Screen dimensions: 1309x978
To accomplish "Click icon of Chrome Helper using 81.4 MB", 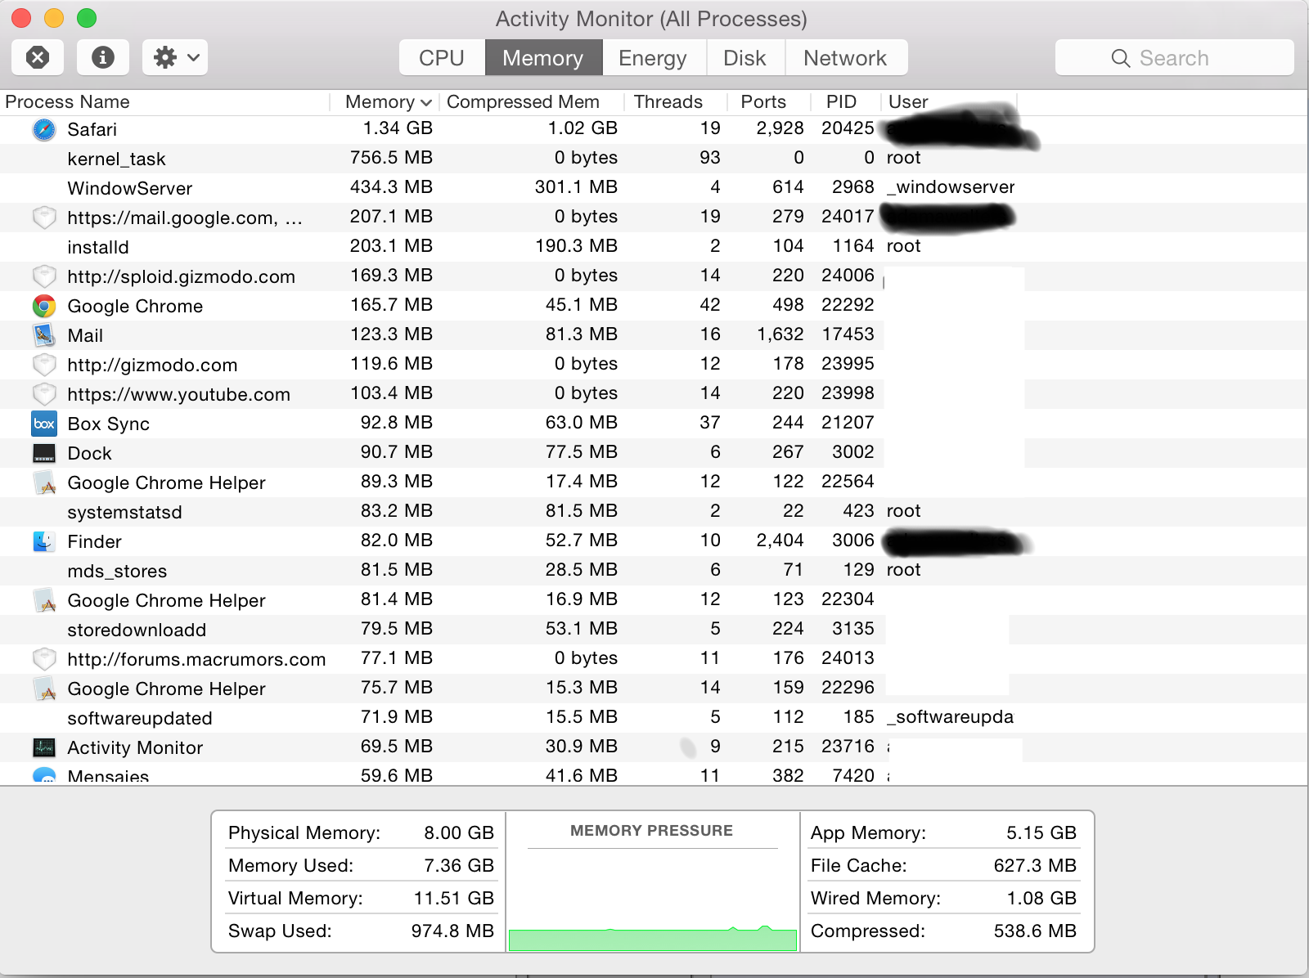I will click(x=44, y=600).
